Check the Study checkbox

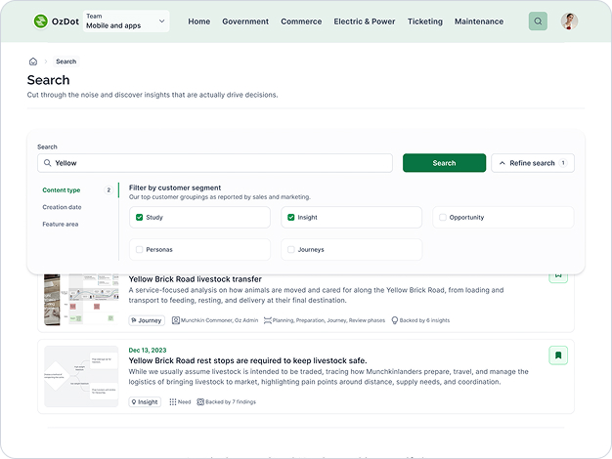coord(140,217)
